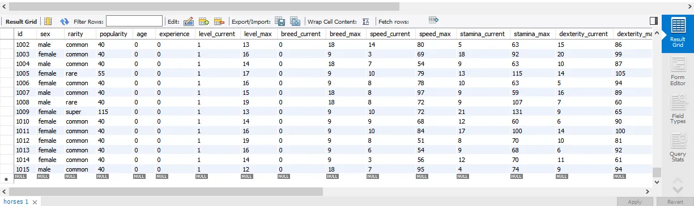Select the popularity cell 55
Viewport: 694px width, 206px height.
pos(114,73)
